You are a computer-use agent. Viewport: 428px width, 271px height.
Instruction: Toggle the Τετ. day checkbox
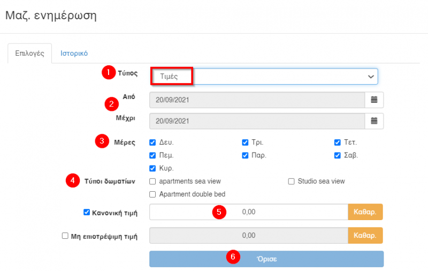pos(338,142)
